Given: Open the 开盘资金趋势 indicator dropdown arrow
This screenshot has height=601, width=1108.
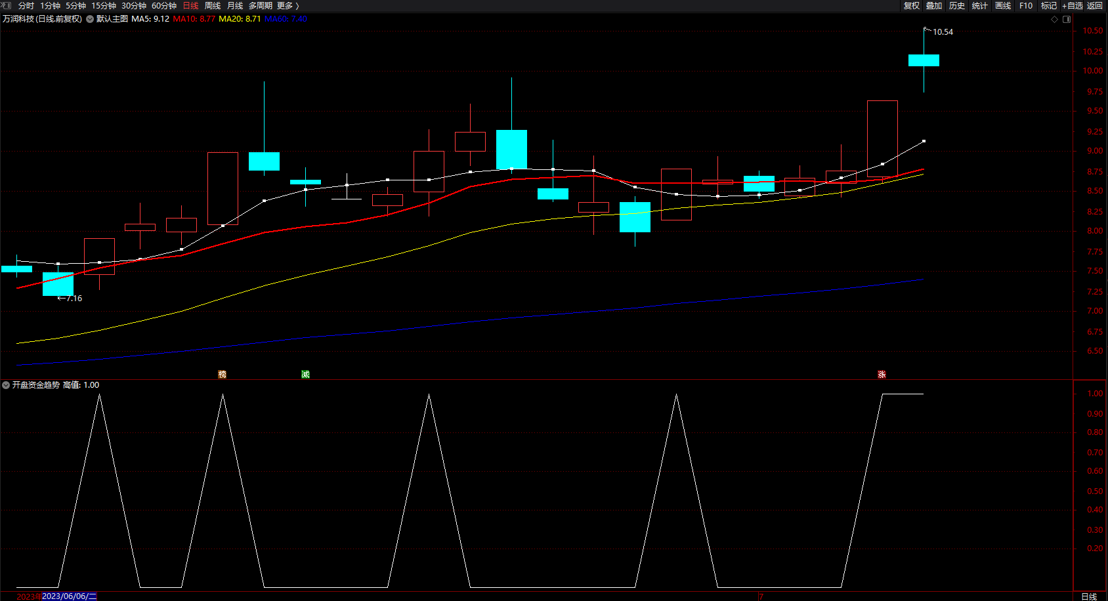Looking at the screenshot, I should 6,385.
